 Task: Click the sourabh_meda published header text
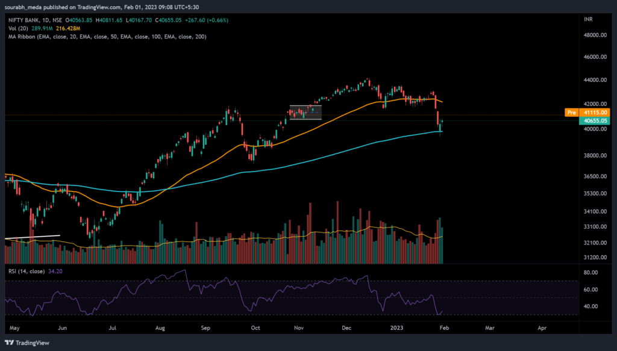coord(101,7)
